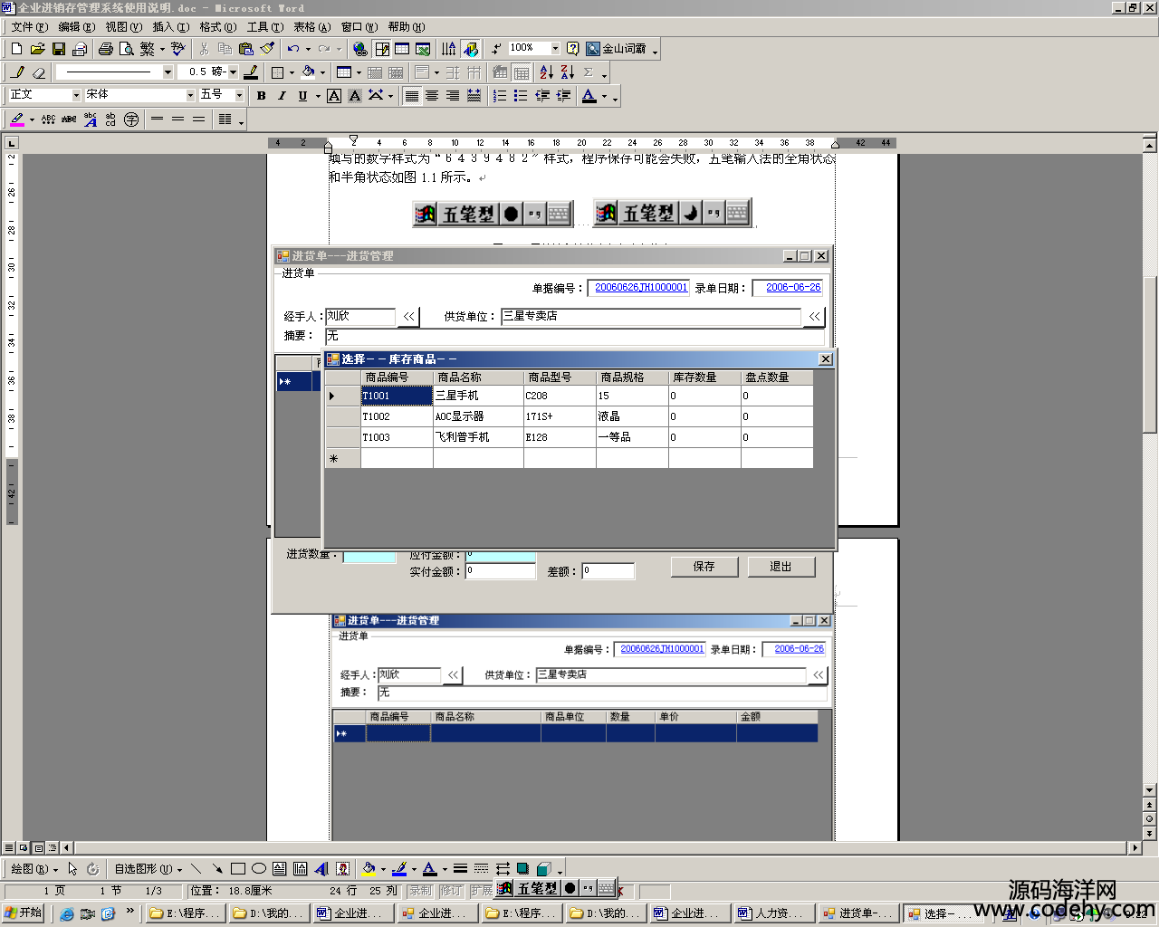1159x927 pixels.
Task: Open the 五号 font size dropdown
Action: (x=239, y=95)
